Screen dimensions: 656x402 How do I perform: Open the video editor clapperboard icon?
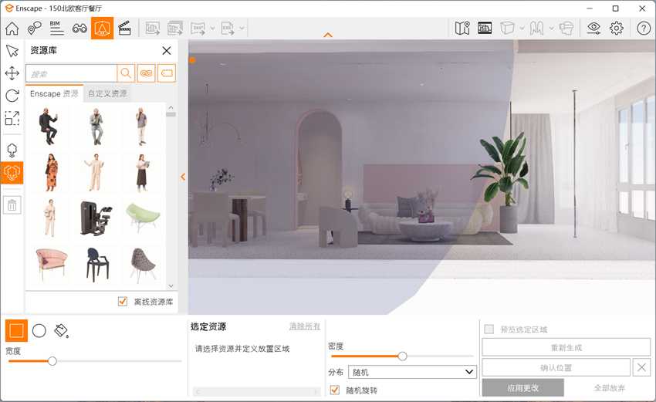pos(123,28)
